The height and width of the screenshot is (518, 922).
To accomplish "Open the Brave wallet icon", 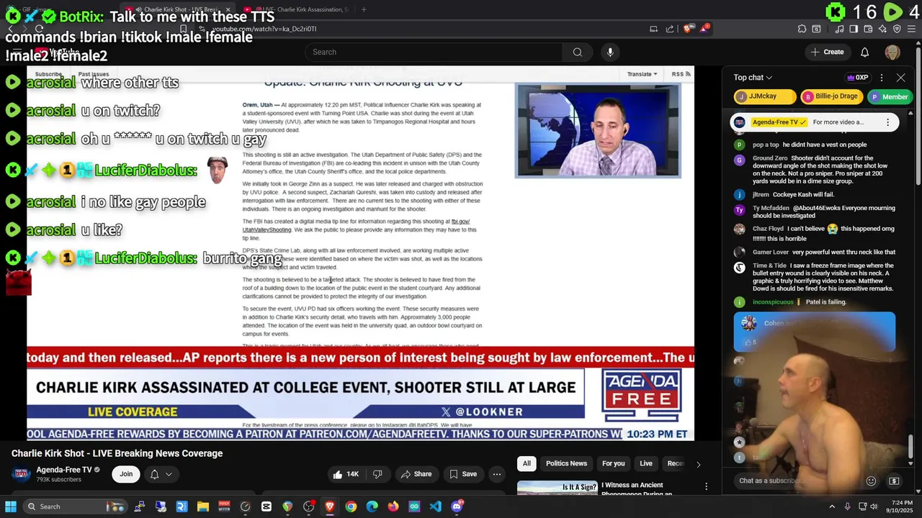I will [x=868, y=29].
